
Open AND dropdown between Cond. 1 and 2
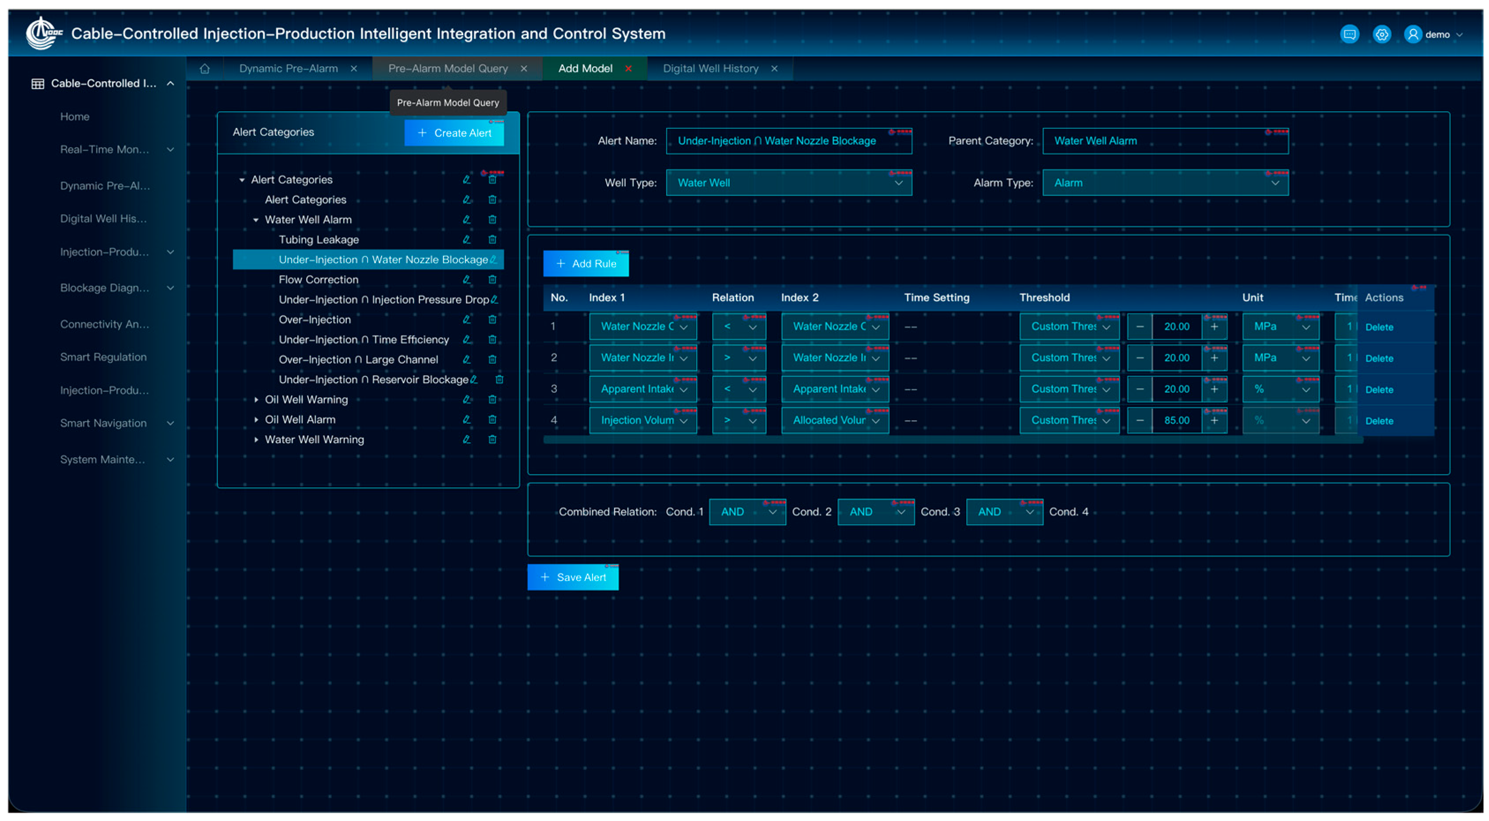747,512
